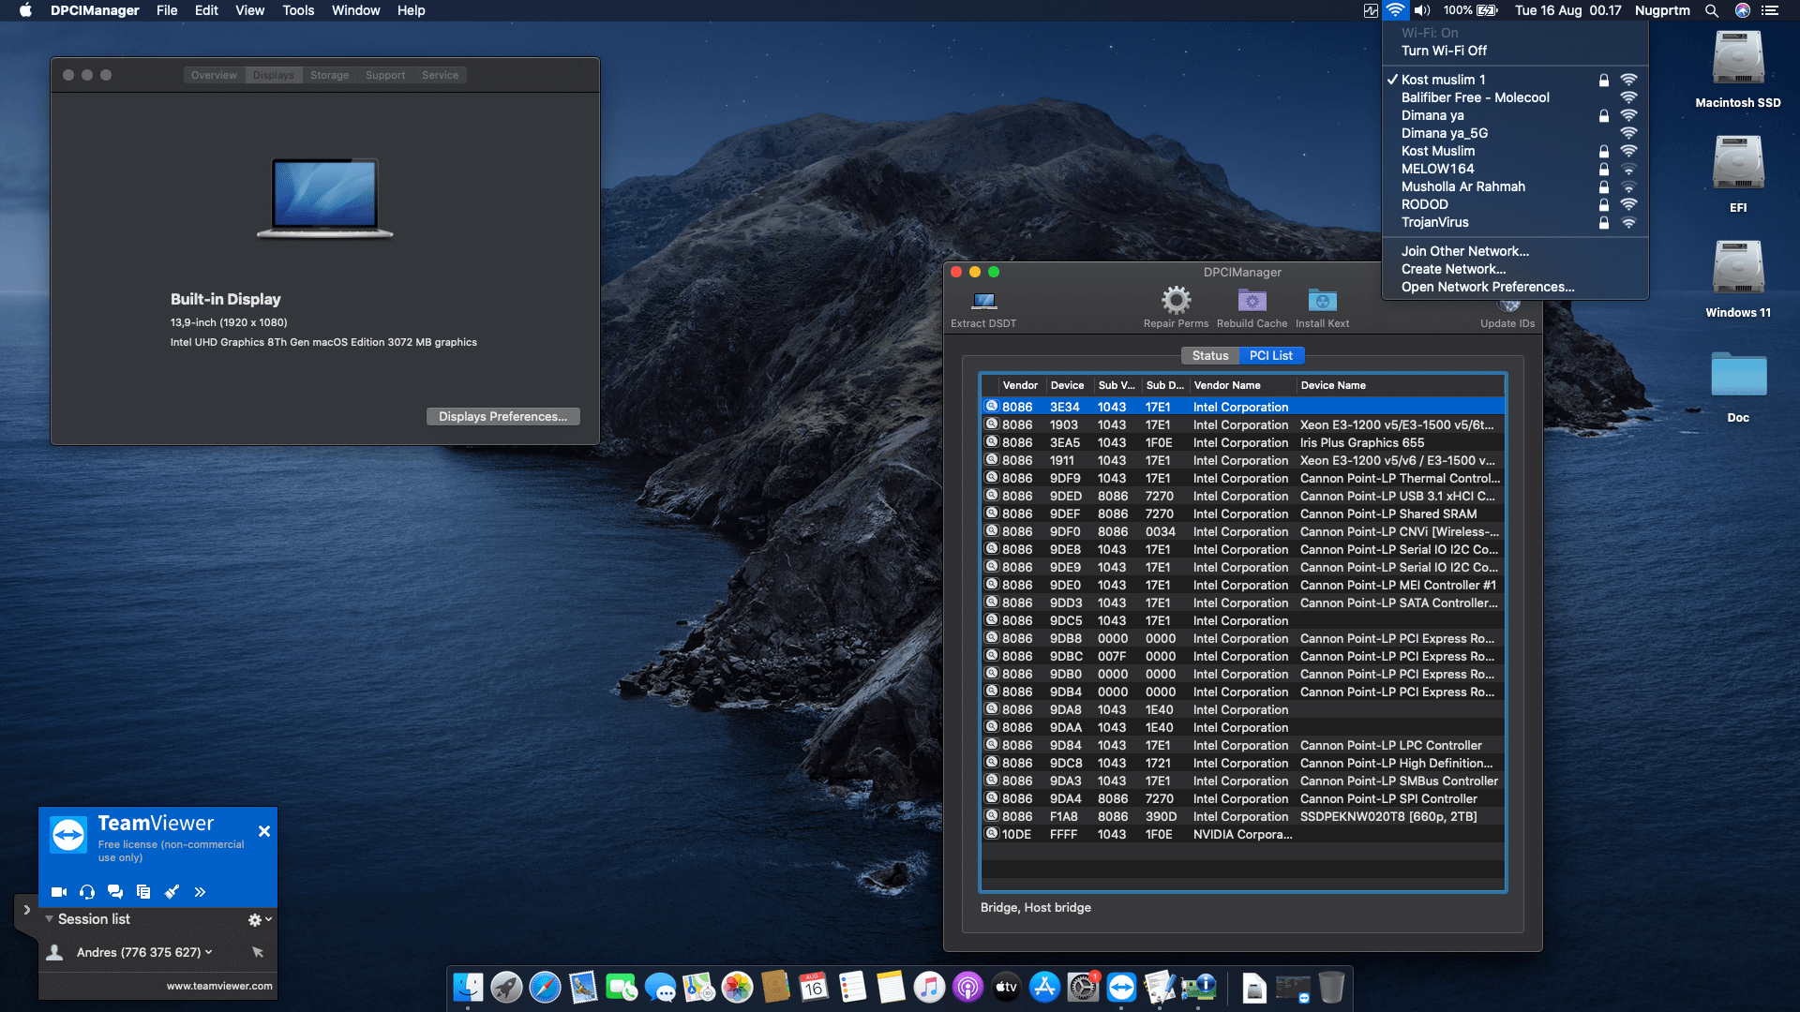Collapse the Session list triangle
The height and width of the screenshot is (1012, 1800).
click(49, 919)
